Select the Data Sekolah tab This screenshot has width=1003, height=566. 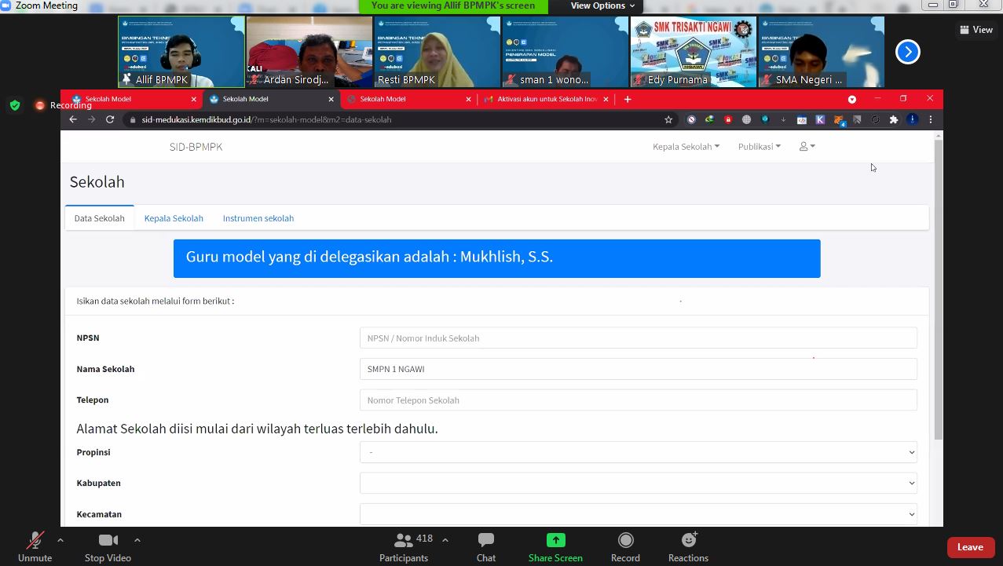(99, 218)
